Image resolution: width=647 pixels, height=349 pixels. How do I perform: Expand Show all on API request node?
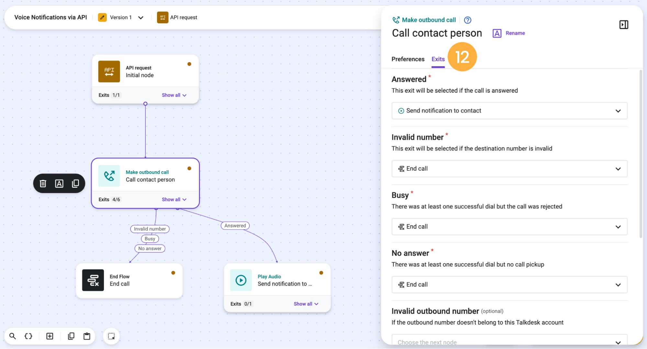[x=174, y=95]
